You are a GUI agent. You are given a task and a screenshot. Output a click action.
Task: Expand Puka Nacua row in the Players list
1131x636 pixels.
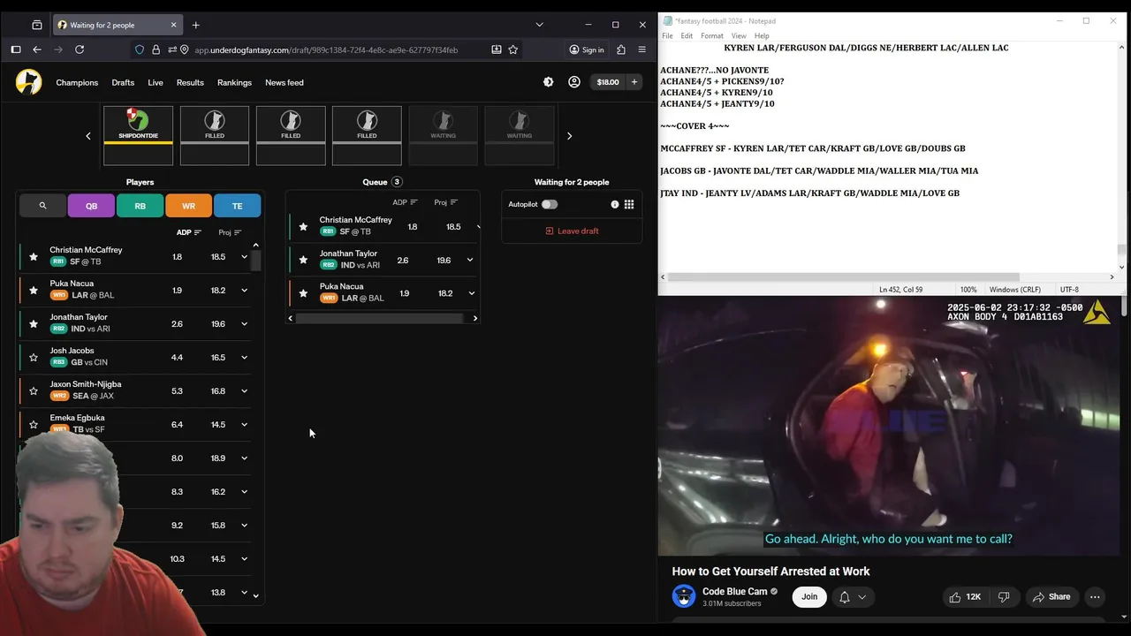(x=244, y=291)
